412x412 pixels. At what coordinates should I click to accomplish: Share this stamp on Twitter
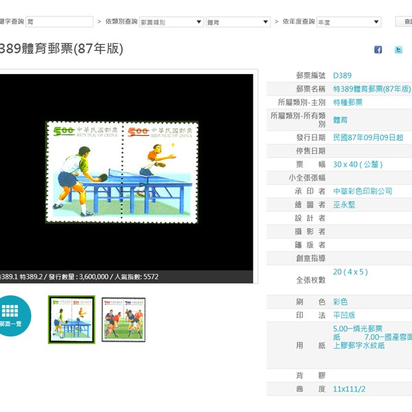(x=398, y=49)
